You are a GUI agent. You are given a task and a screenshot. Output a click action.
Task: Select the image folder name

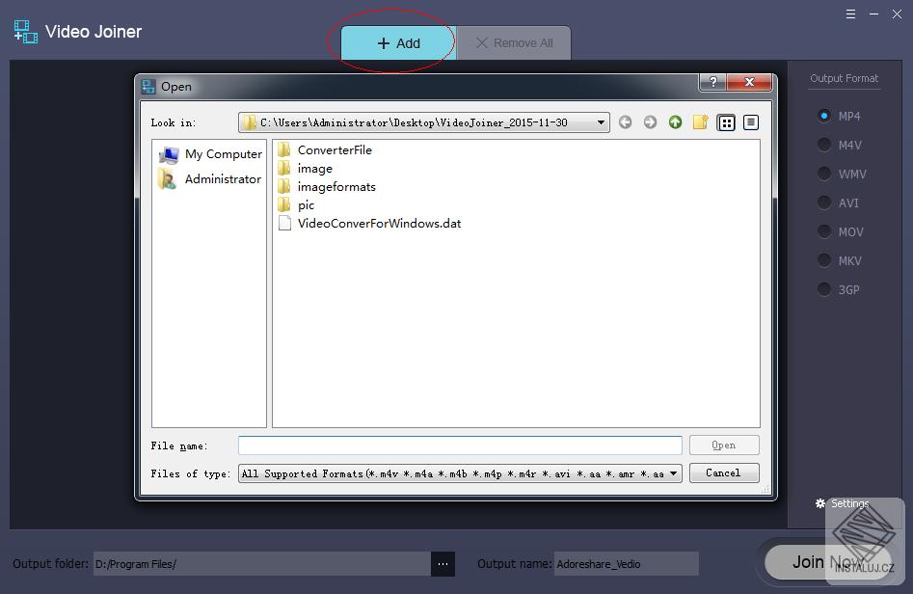[315, 169]
